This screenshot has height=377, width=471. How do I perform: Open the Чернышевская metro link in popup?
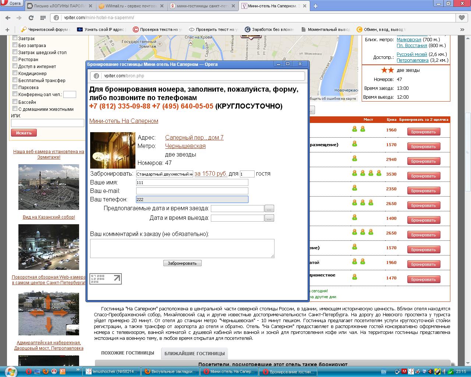185,146
